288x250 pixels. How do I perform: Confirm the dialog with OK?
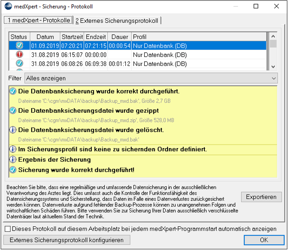pyautogui.click(x=264, y=240)
